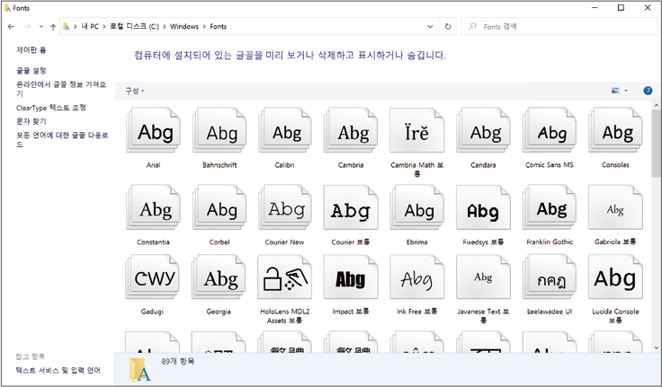Expand chevron after Windows in path
The width and height of the screenshot is (662, 387).
(x=204, y=27)
